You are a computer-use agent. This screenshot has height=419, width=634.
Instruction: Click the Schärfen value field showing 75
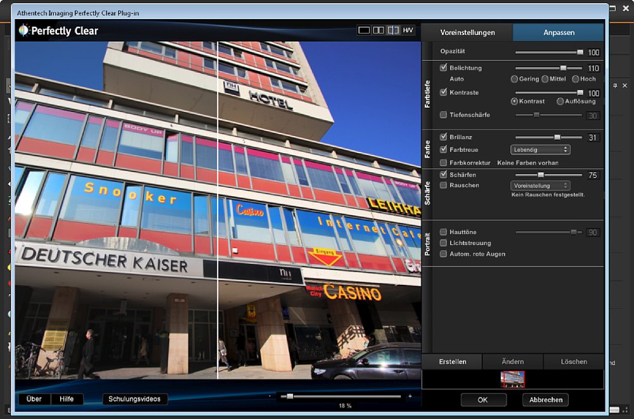point(593,175)
